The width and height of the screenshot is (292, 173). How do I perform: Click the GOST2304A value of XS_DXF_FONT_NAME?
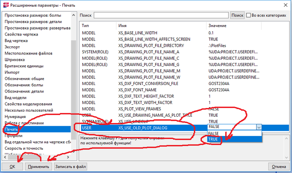point(219,90)
